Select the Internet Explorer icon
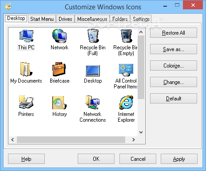The height and width of the screenshot is (171, 206). click(x=126, y=103)
